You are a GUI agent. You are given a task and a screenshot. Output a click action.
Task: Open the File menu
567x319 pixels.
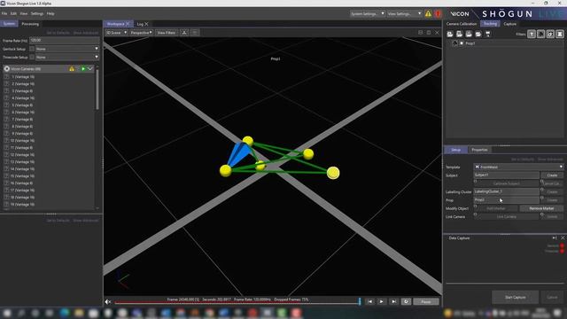pyautogui.click(x=4, y=14)
